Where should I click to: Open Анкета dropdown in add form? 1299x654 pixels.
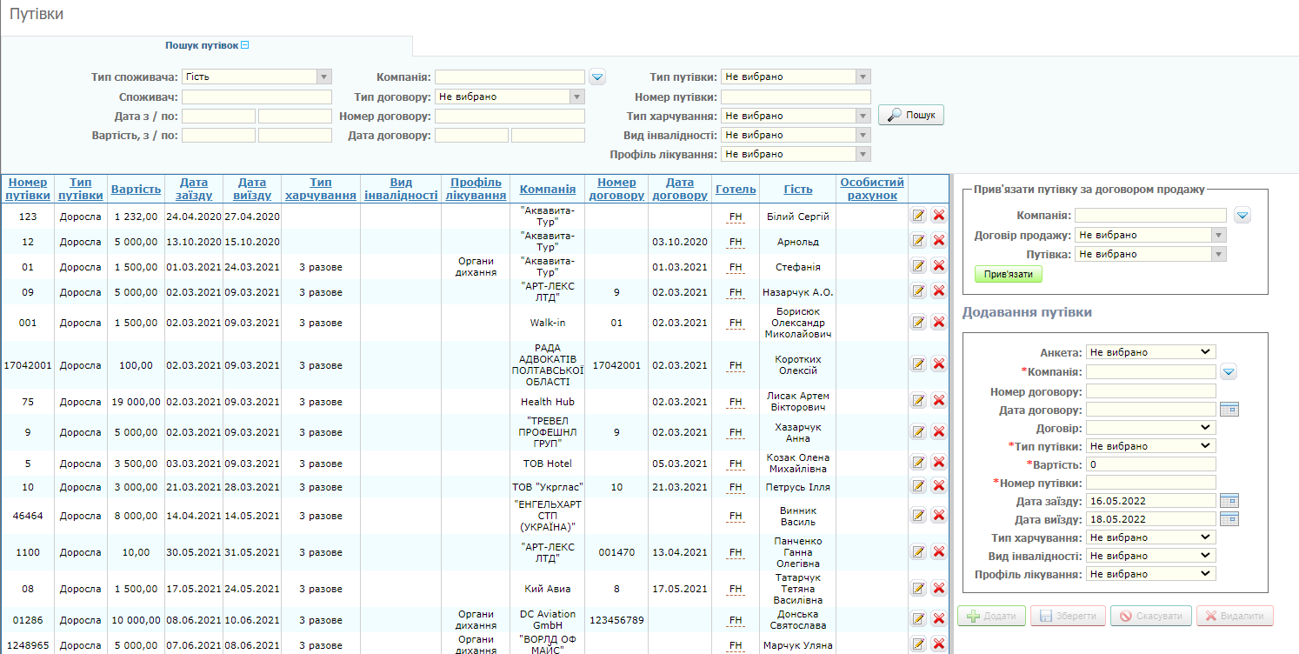pos(1150,352)
